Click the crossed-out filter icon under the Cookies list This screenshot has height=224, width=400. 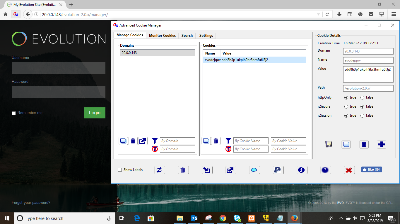tap(228, 149)
